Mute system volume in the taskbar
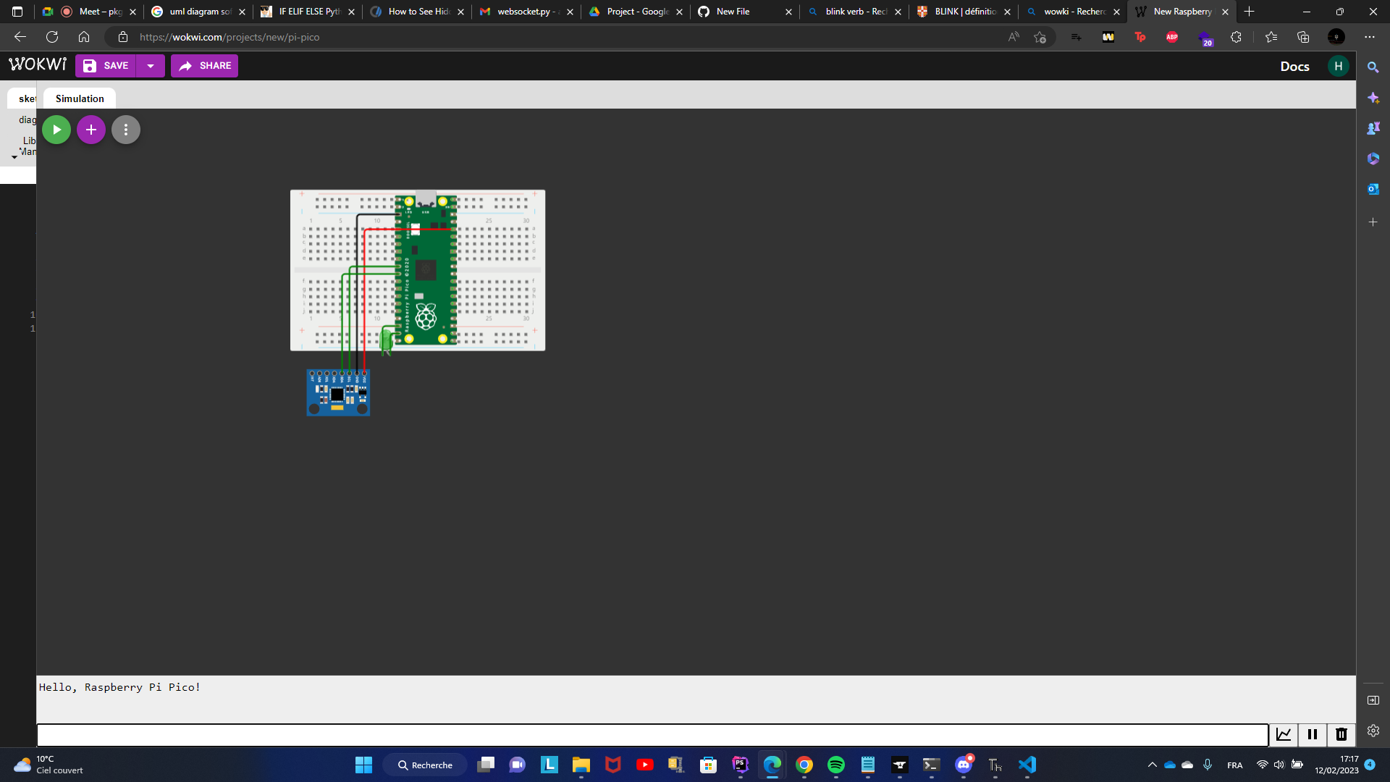The height and width of the screenshot is (782, 1390). [x=1278, y=765]
